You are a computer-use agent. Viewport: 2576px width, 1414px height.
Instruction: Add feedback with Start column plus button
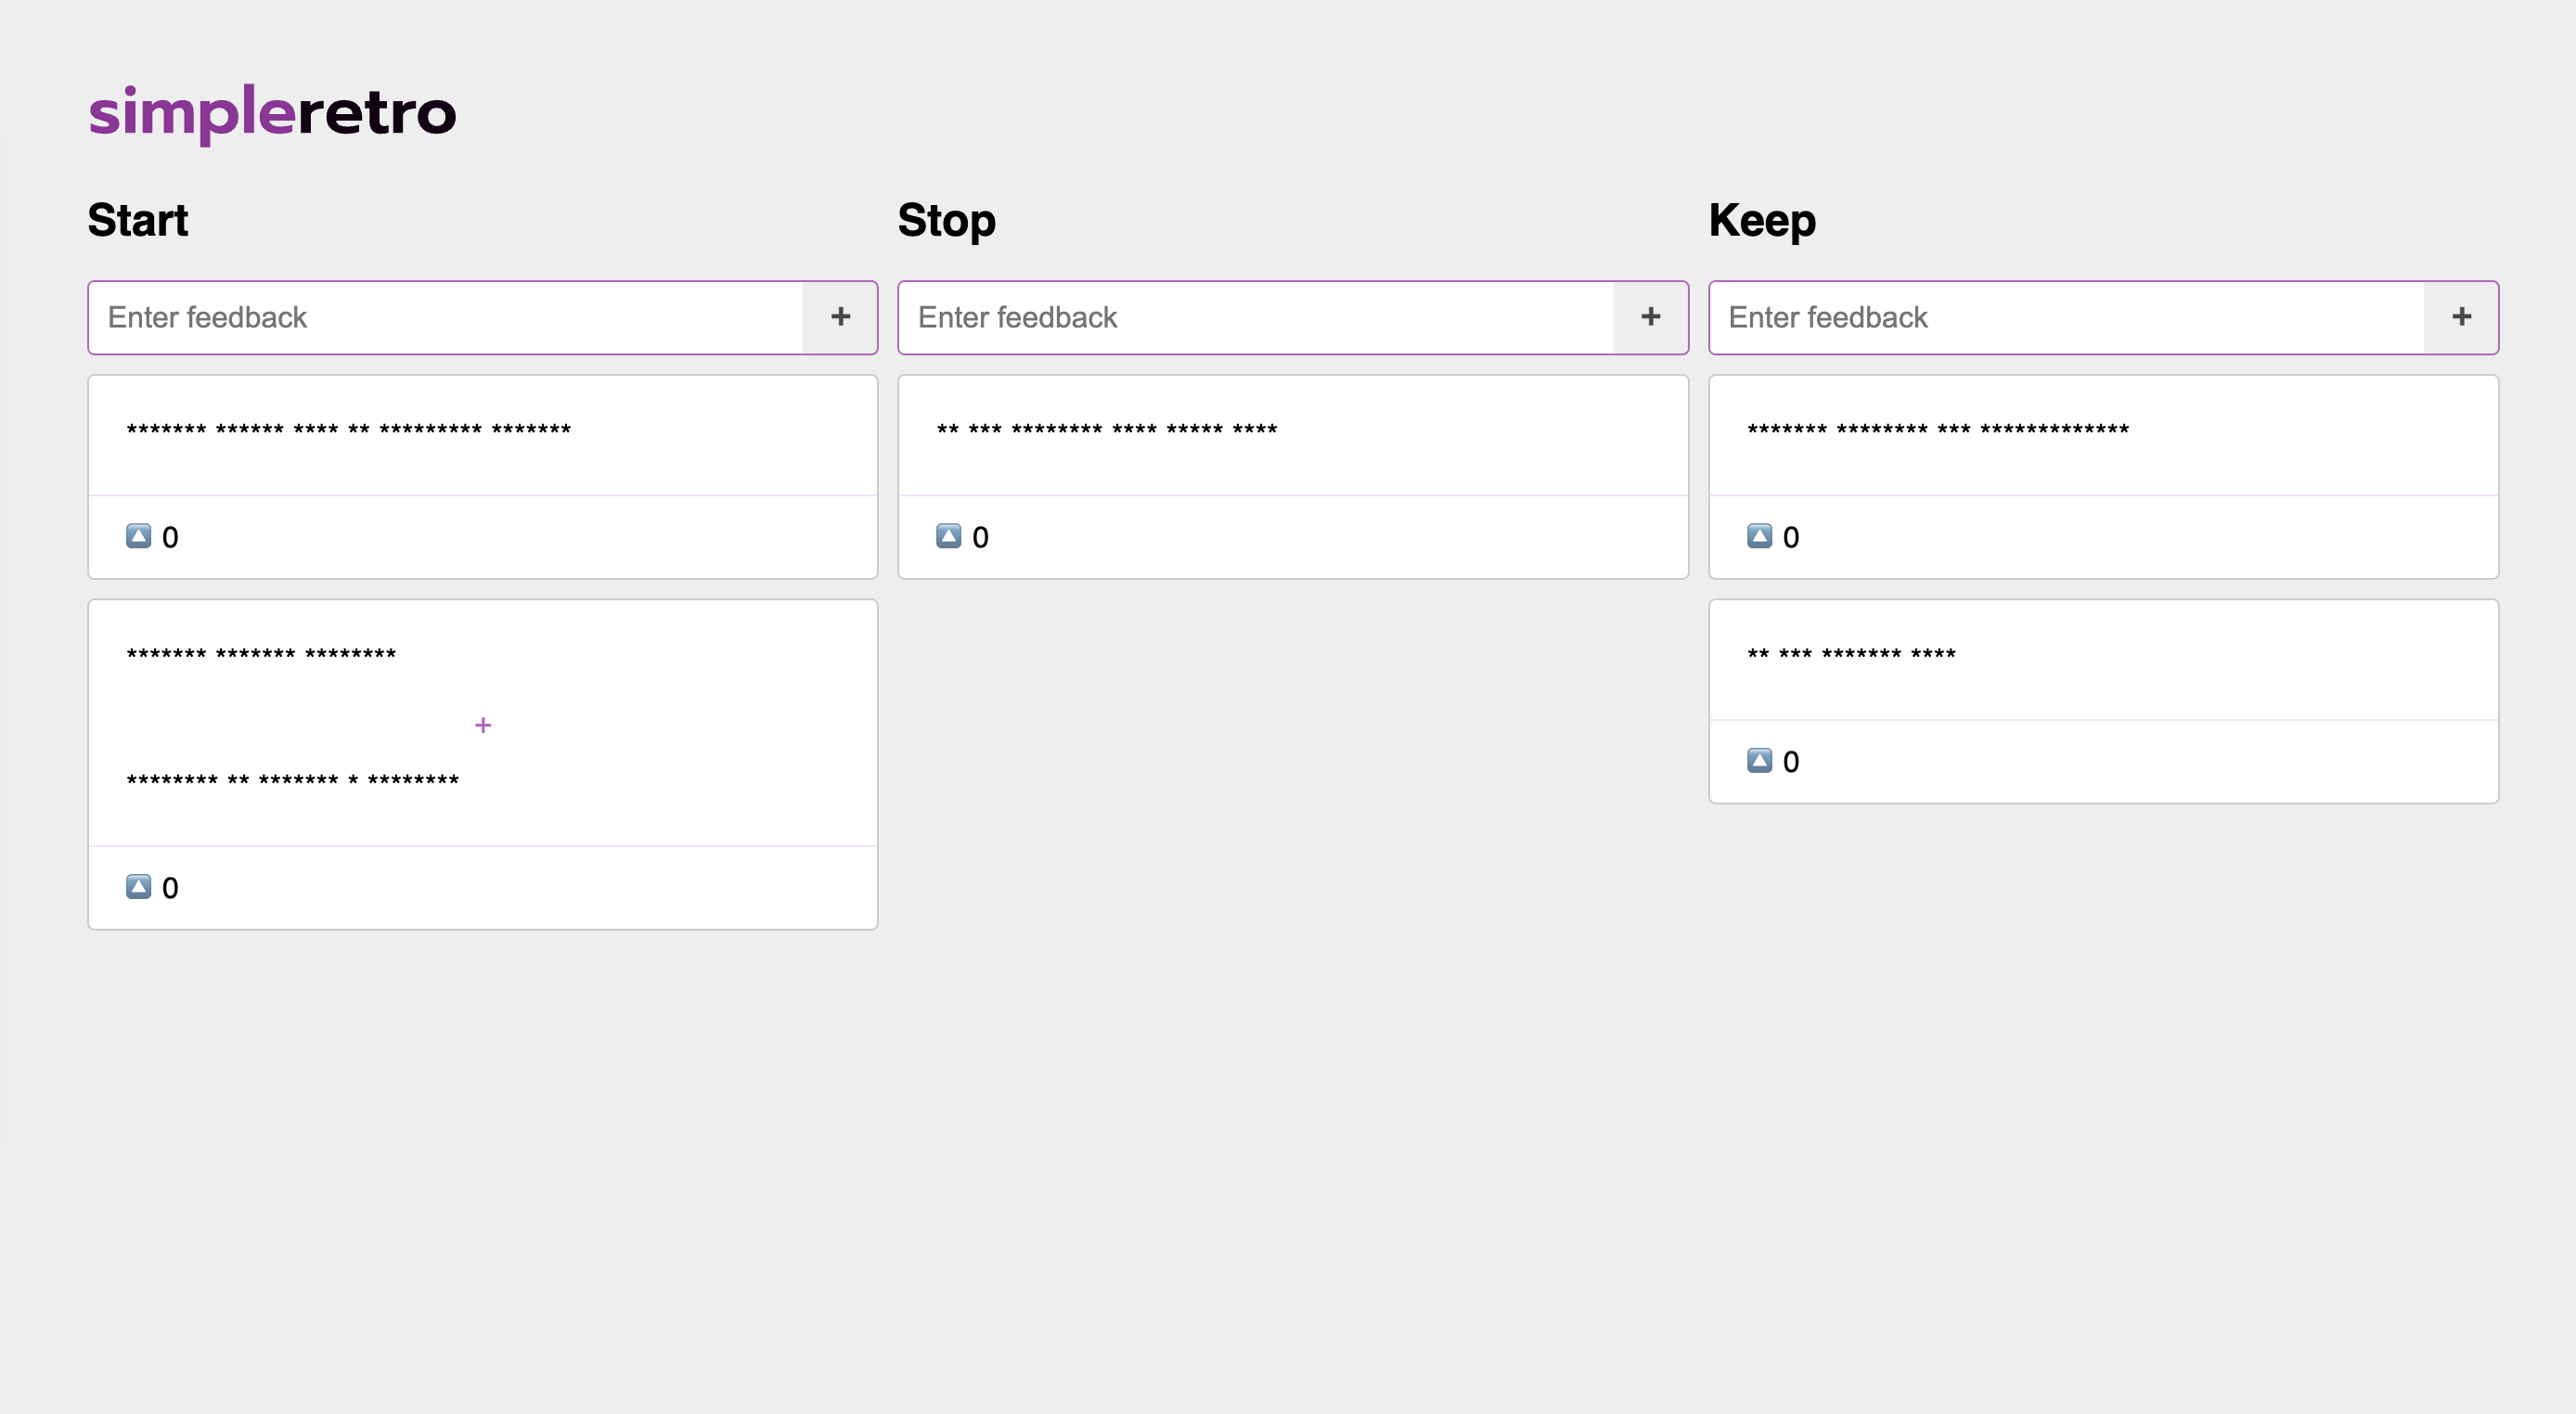(x=840, y=318)
